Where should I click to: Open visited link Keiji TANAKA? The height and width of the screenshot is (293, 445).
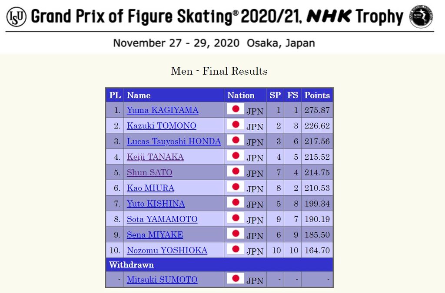[155, 157]
